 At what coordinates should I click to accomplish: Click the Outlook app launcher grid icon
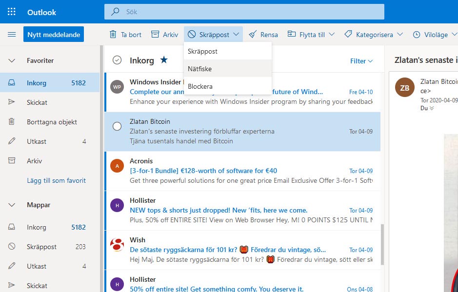[x=10, y=12]
